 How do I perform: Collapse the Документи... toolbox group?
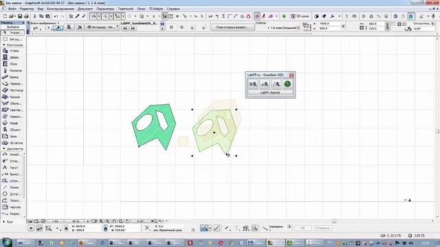4,149
